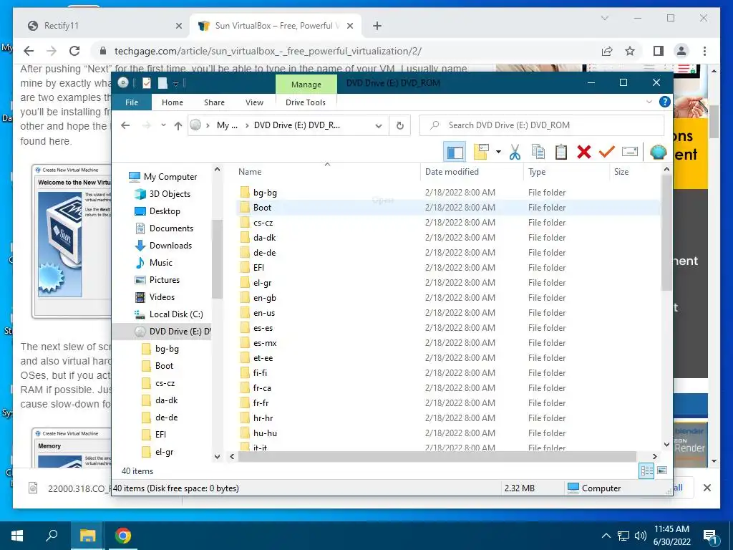Click Properties icon in quick access toolbar
Viewport: 733px width, 550px height.
pos(147,83)
